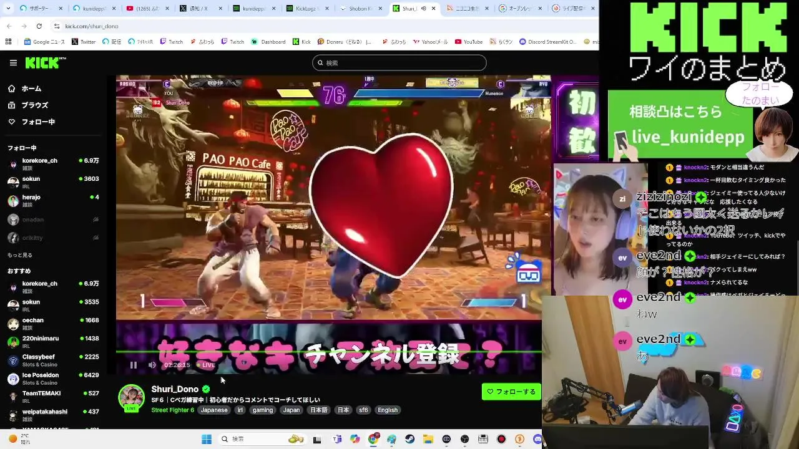Open sokun with 3603 viewers
The height and width of the screenshot is (449, 799).
53,182
